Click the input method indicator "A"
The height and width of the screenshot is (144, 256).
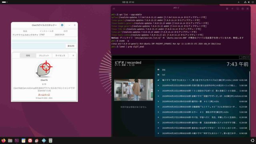click(238, 2)
